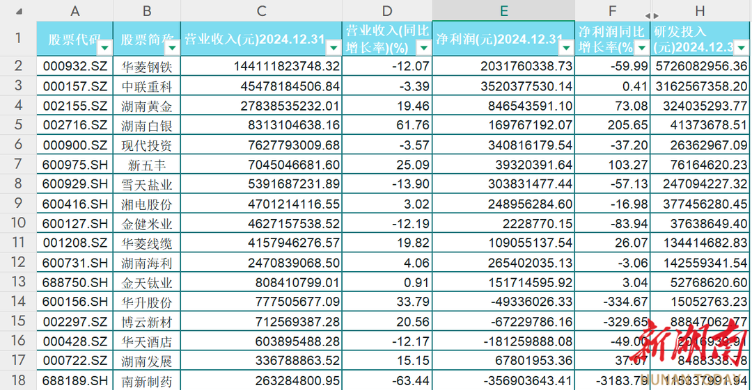This screenshot has width=752, height=390.
Task: Click the select-all corner triangle
Action: [x=19, y=11]
